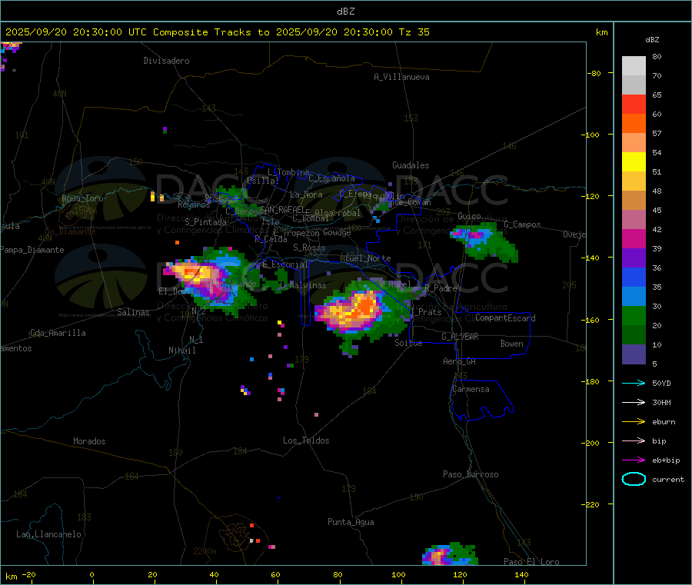Image resolution: width=692 pixels, height=585 pixels.
Task: Click the R_Padre map label
Action: pyautogui.click(x=441, y=288)
